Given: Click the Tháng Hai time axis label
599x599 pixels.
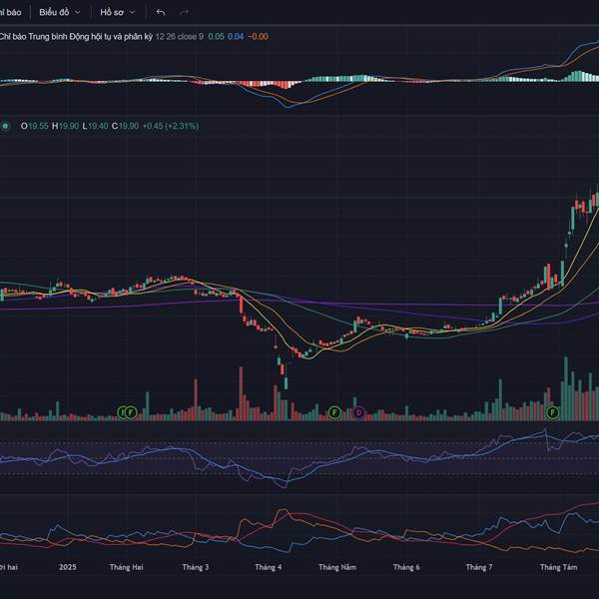Looking at the screenshot, I should [x=126, y=567].
